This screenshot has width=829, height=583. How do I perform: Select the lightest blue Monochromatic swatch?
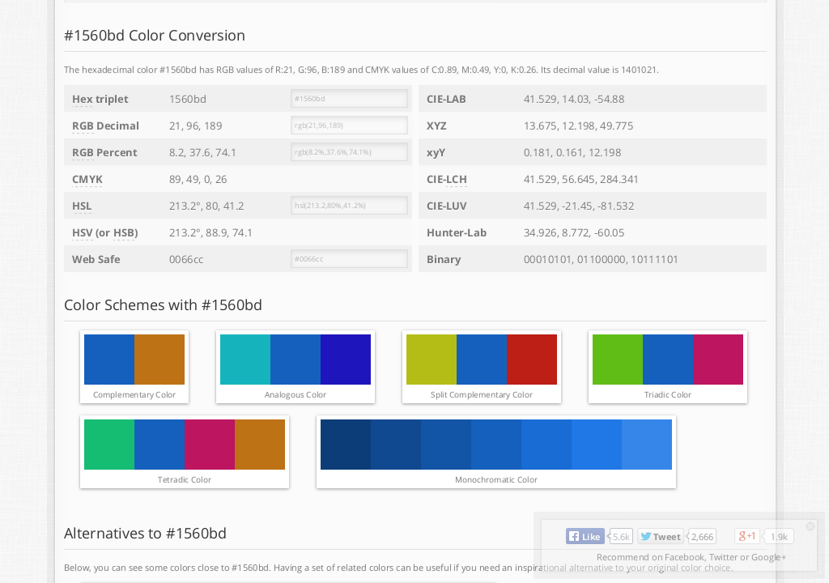[647, 445]
